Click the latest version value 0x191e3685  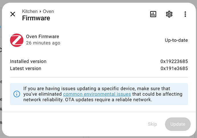[x=174, y=68]
